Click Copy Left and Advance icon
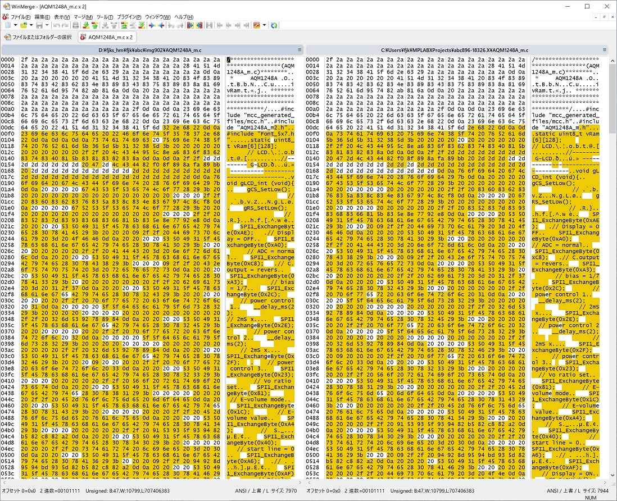The height and width of the screenshot is (501, 617). coord(180,25)
